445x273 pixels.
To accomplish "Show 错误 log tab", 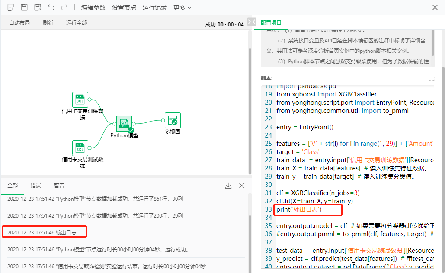I will (36, 186).
